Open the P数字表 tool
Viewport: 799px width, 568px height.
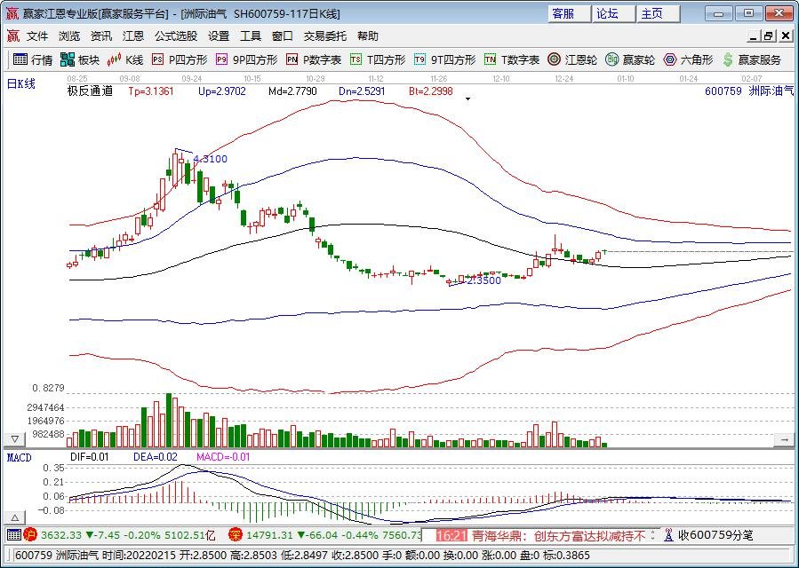[x=314, y=59]
